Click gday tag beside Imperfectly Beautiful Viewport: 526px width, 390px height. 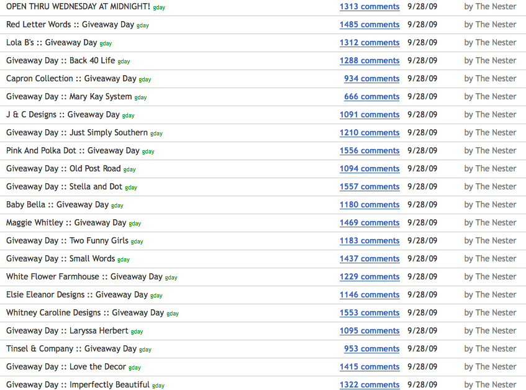tap(158, 386)
